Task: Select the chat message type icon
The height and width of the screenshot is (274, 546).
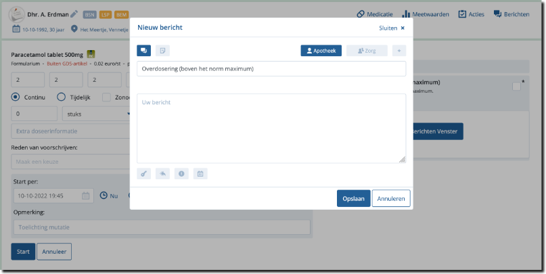Action: [x=143, y=51]
